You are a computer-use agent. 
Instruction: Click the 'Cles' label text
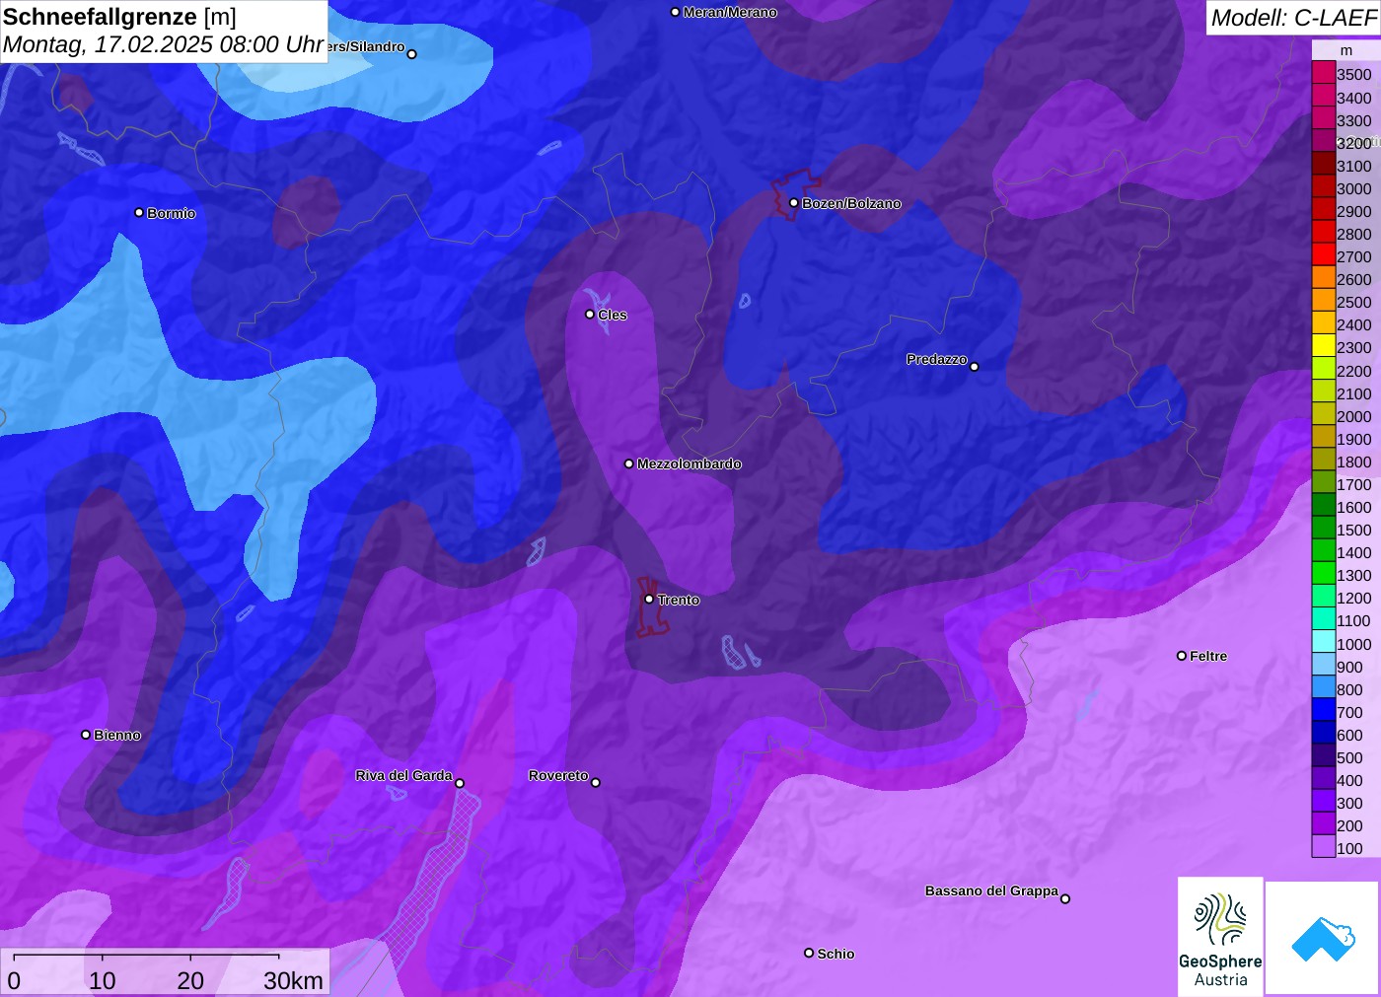tap(613, 315)
